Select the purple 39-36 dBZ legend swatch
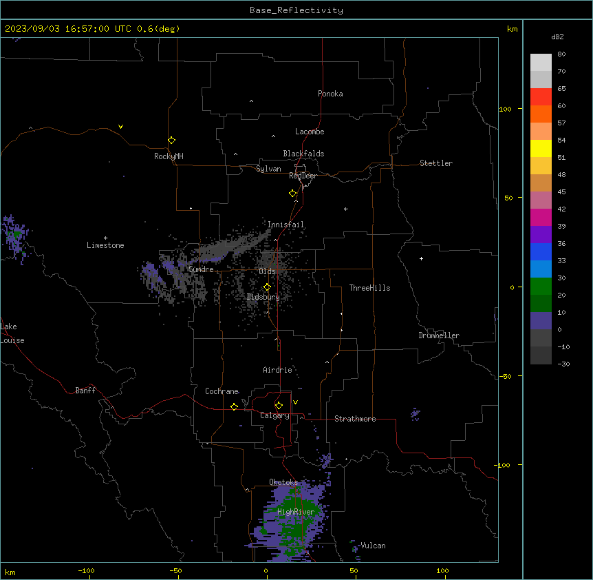The image size is (593, 580). coord(541,235)
